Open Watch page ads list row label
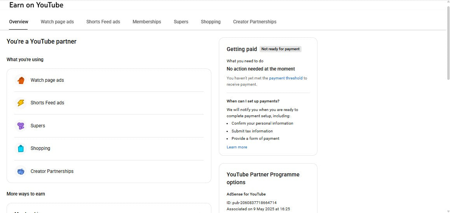The width and height of the screenshot is (450, 213). point(47,80)
